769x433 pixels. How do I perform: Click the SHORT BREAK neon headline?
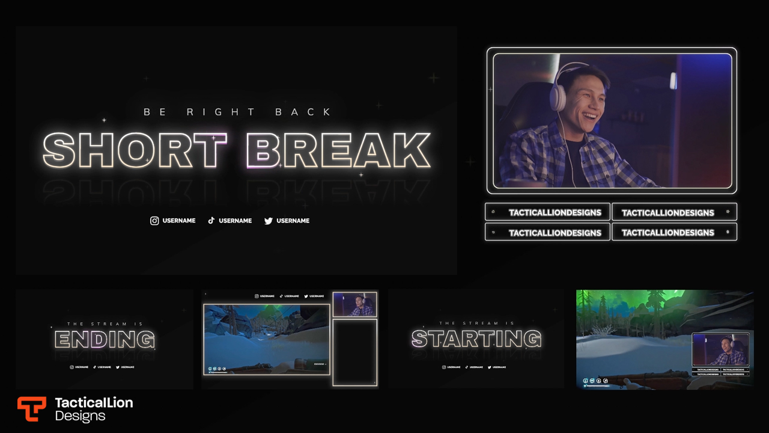(237, 150)
